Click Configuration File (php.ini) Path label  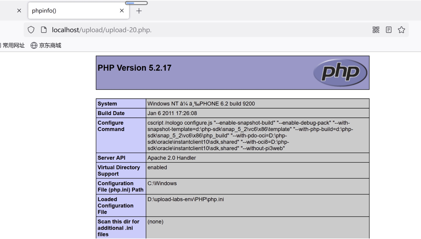coord(120,186)
